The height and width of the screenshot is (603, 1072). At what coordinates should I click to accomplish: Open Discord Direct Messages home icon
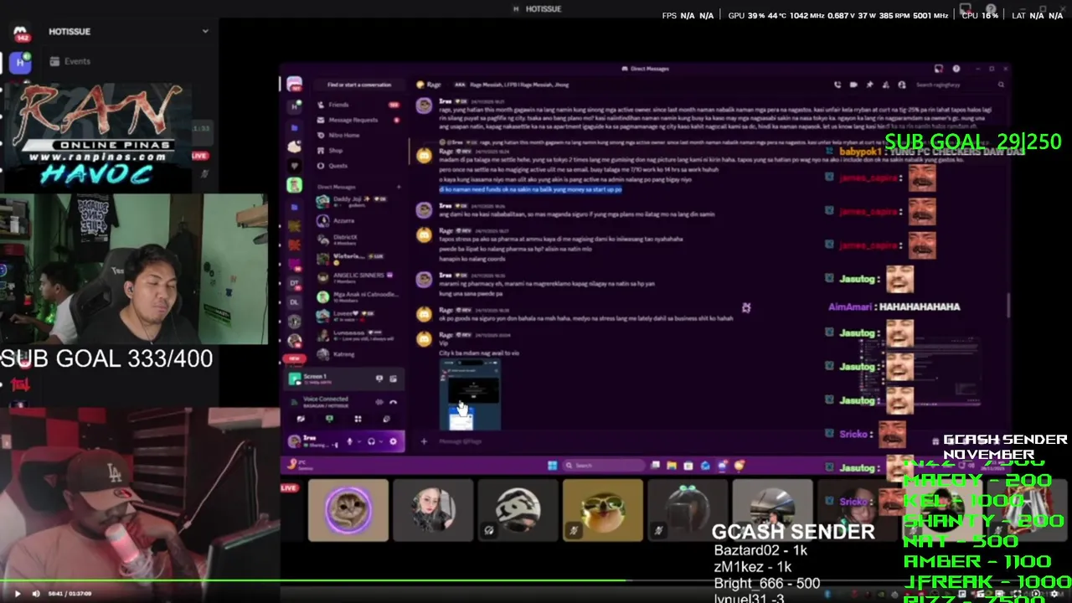(x=294, y=85)
